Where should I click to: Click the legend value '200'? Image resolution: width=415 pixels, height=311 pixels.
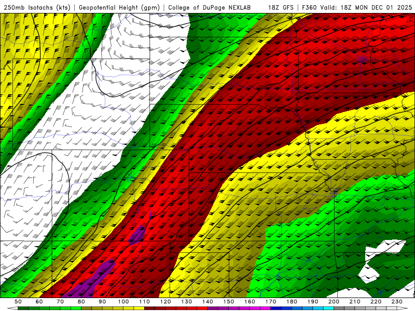pos(334,302)
